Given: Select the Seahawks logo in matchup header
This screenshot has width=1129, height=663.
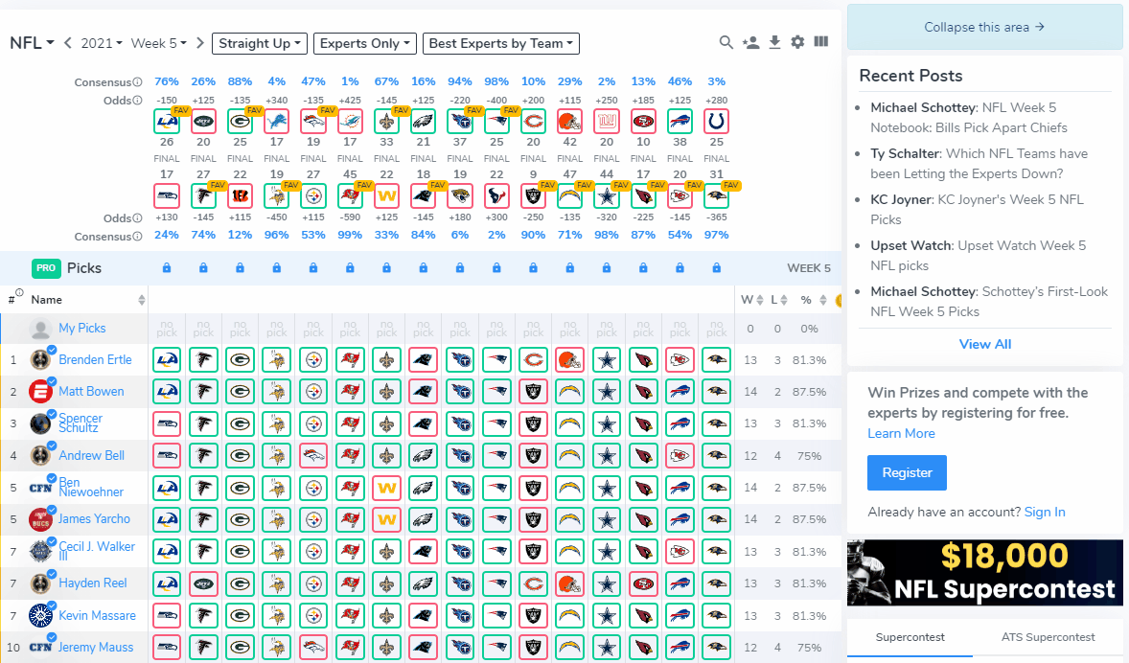Looking at the screenshot, I should tap(167, 195).
